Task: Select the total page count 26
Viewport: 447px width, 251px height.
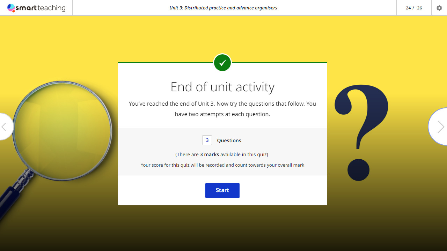Action: [419, 8]
